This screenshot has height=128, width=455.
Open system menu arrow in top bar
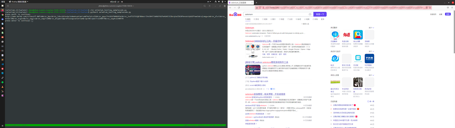[x=225, y=2]
